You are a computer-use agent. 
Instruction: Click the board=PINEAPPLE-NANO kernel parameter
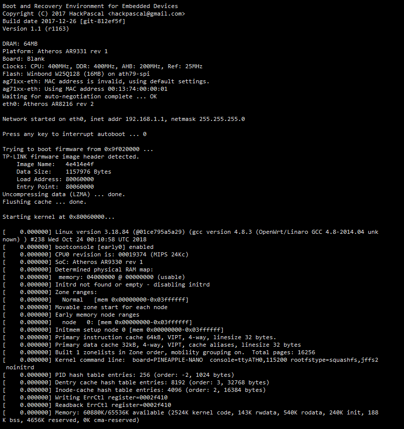point(168,360)
